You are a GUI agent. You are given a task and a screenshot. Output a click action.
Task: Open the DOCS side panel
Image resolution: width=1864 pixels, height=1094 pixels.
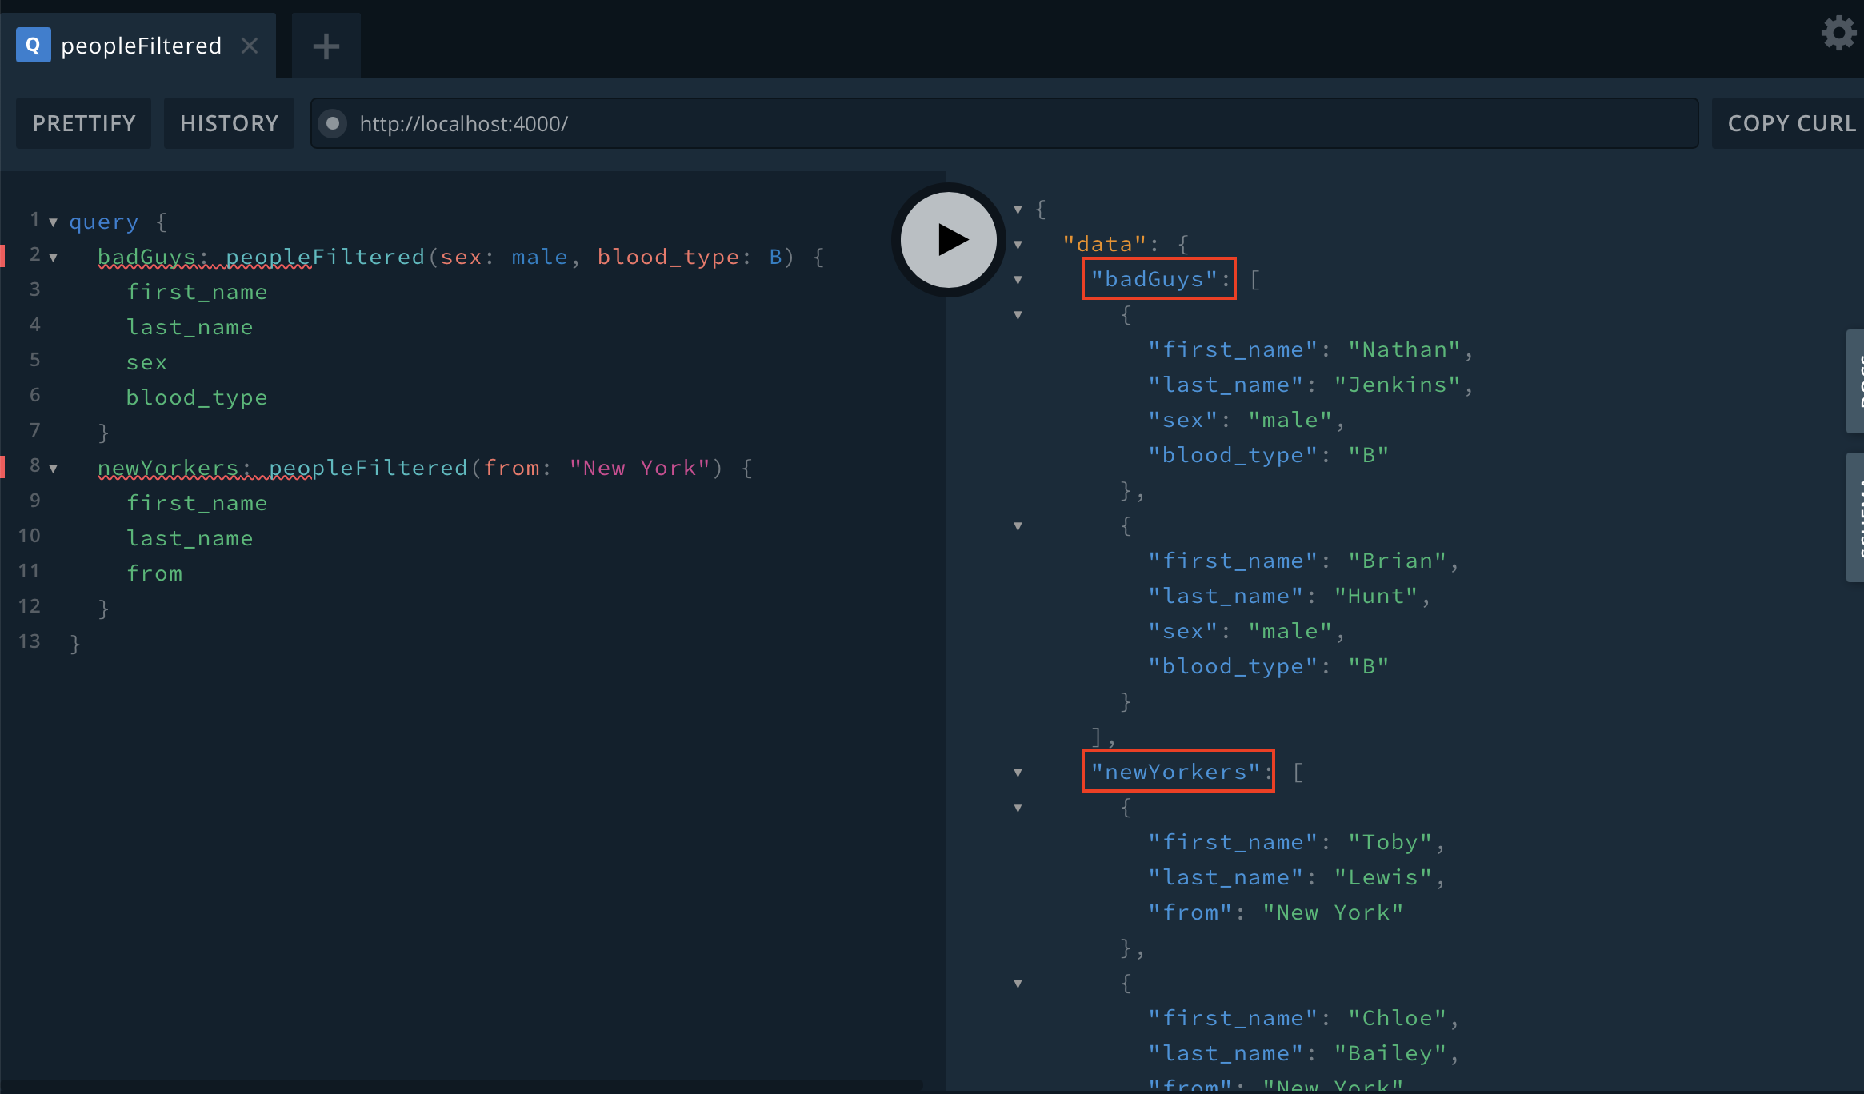point(1855,381)
